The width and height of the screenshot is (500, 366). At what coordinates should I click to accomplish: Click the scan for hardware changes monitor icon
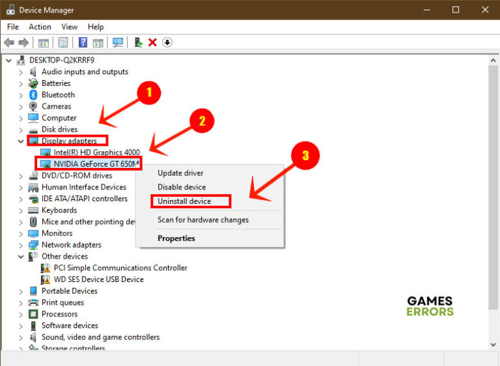pyautogui.click(x=118, y=42)
